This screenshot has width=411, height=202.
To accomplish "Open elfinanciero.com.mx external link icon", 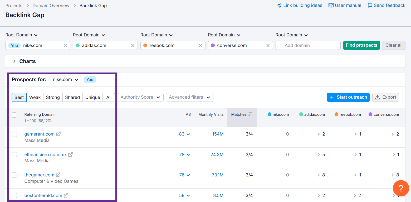I will click(71, 155).
